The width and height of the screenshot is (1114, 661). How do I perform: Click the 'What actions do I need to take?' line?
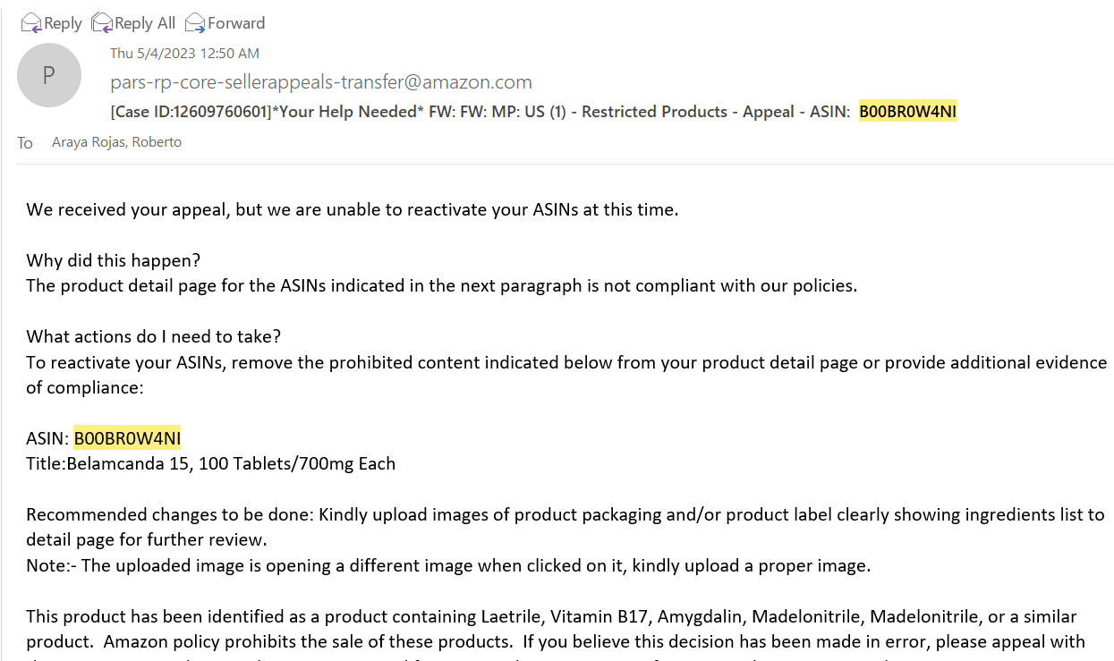[154, 336]
